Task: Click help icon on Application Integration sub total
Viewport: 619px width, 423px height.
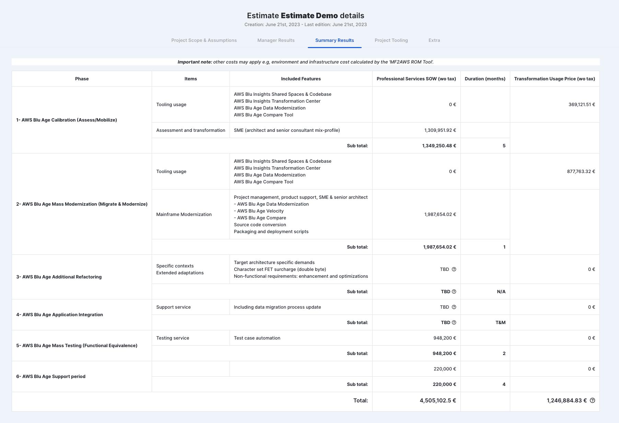Action: click(x=454, y=322)
